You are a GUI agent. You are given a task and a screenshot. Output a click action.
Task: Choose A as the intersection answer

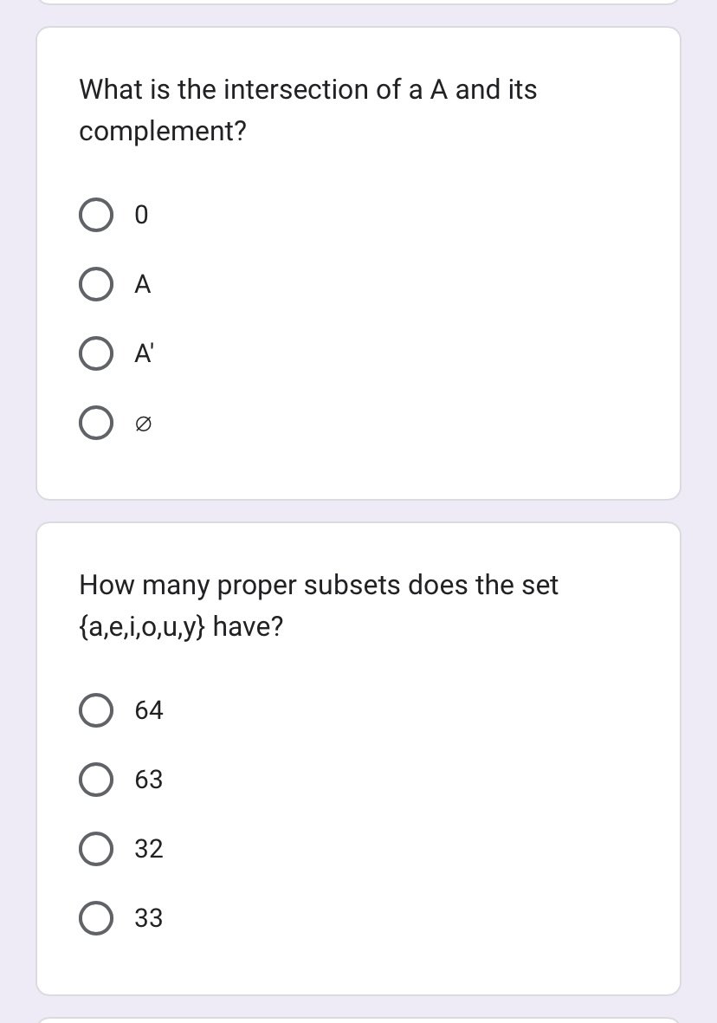[95, 284]
